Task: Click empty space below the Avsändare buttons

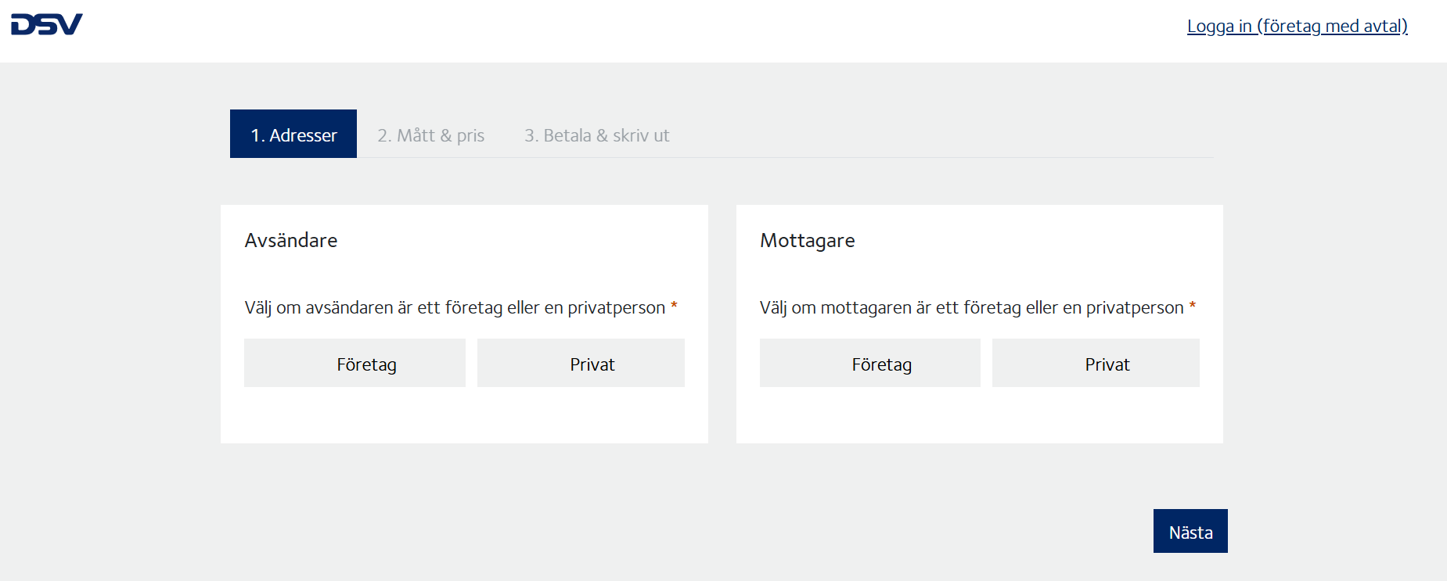Action: coord(464,416)
